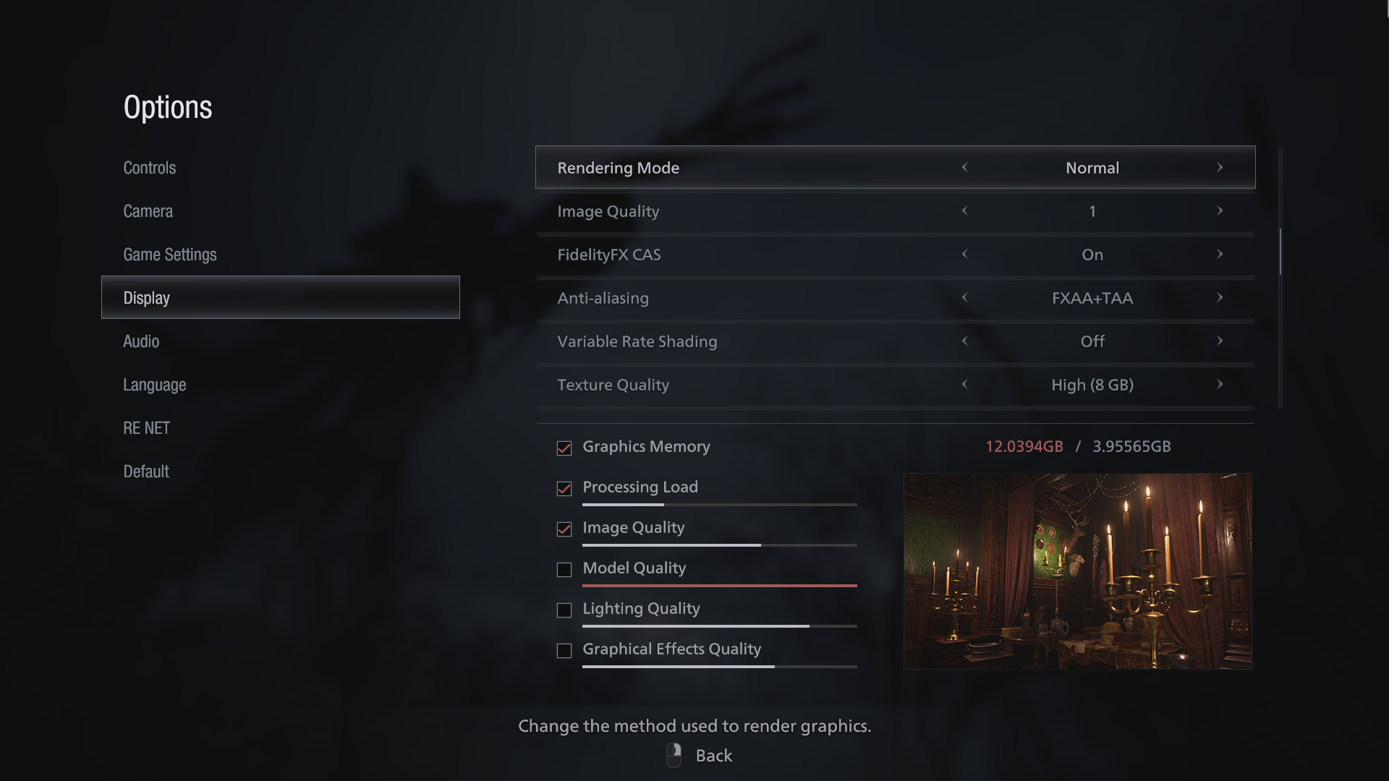Click right arrow for Variable Rate Shading
The width and height of the screenshot is (1389, 781).
point(1220,341)
